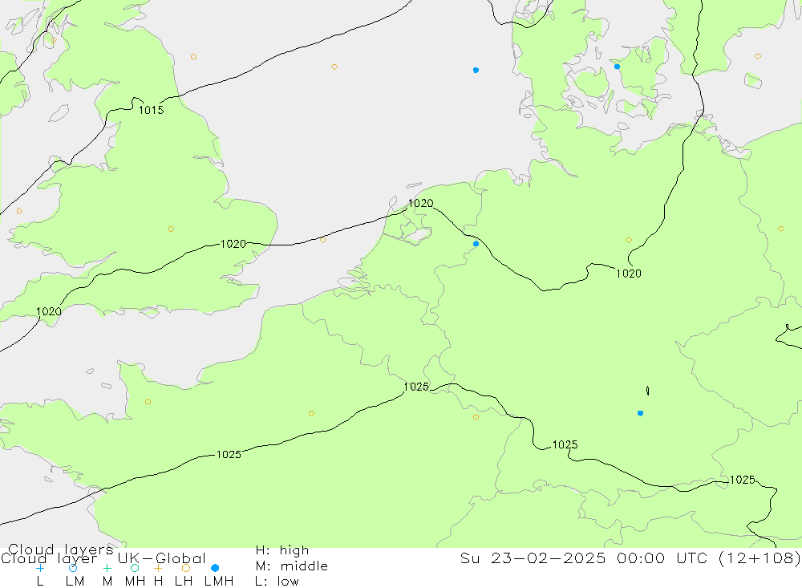802x588 pixels.
Task: Click the orange marker over eastern France
Action: coord(476,418)
